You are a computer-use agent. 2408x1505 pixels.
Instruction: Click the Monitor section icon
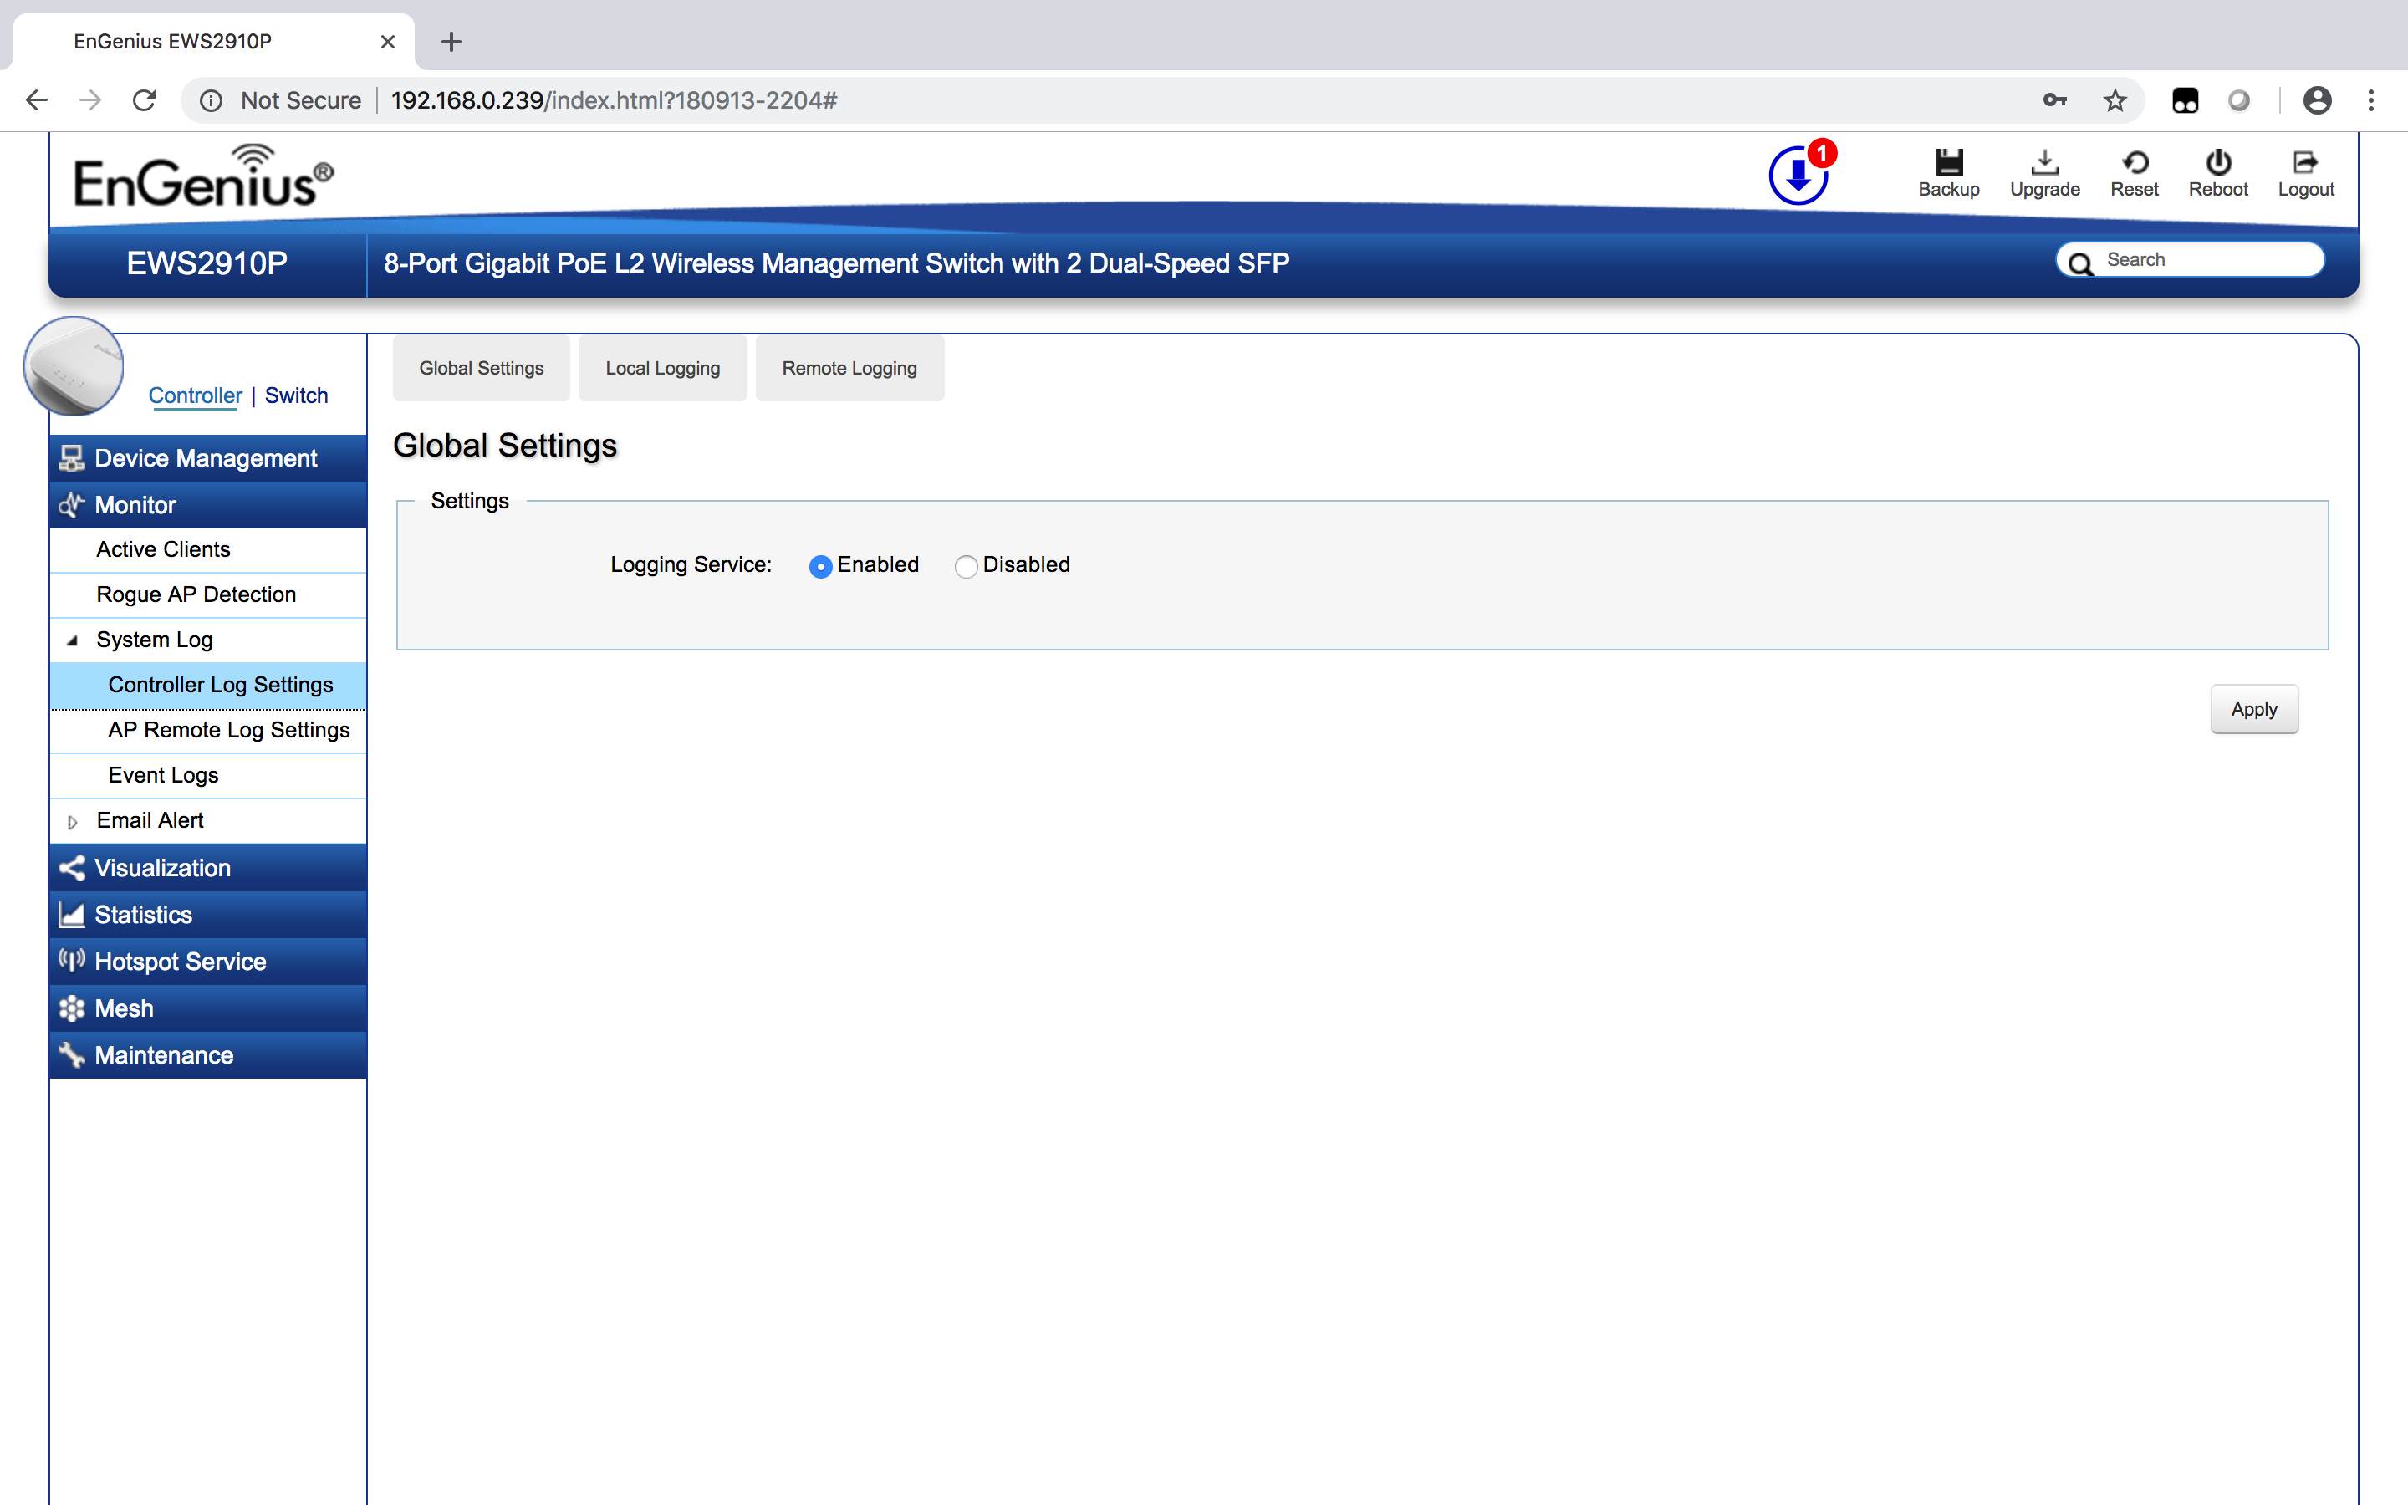[x=72, y=505]
